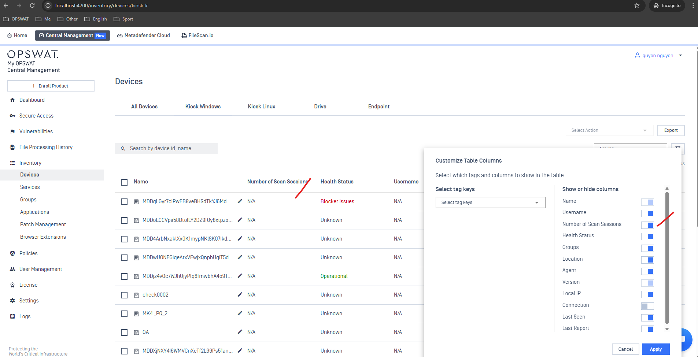Toggle the Username column switch
The width and height of the screenshot is (698, 357).
tap(647, 213)
